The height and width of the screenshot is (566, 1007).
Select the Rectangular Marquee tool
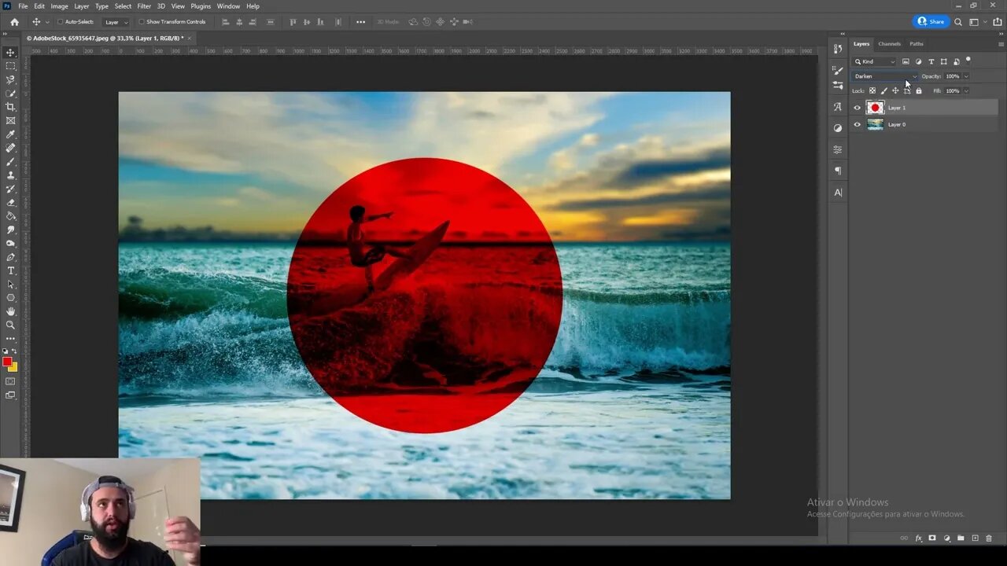(x=10, y=66)
